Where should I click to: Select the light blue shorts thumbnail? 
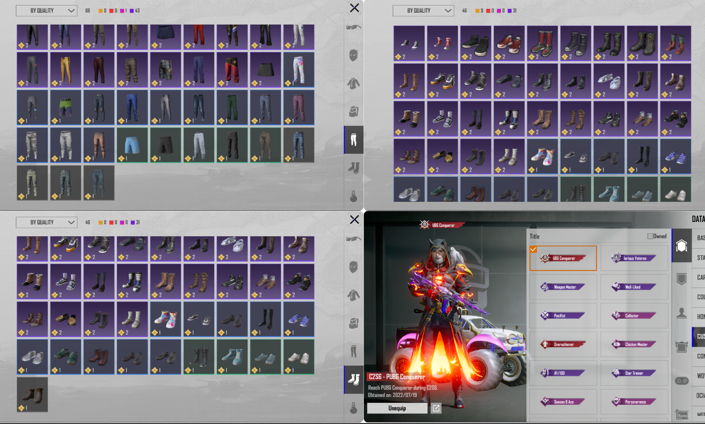point(132,145)
